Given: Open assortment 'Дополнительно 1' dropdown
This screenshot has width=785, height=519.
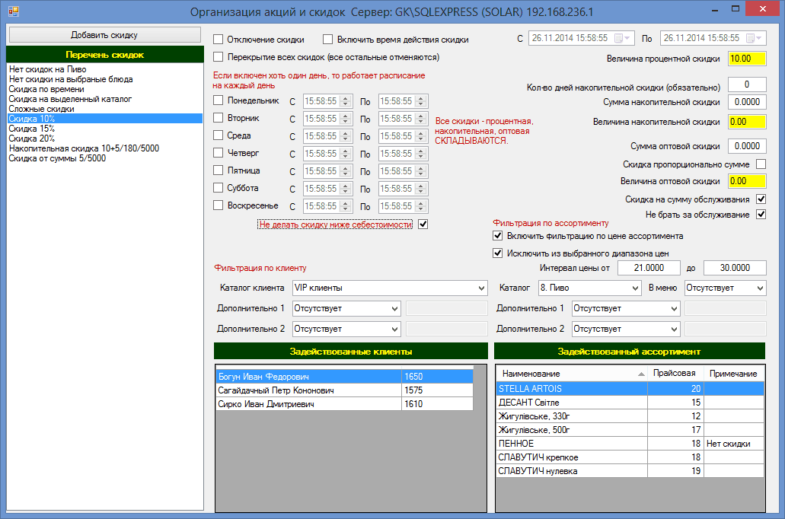Looking at the screenshot, I should pyautogui.click(x=626, y=308).
